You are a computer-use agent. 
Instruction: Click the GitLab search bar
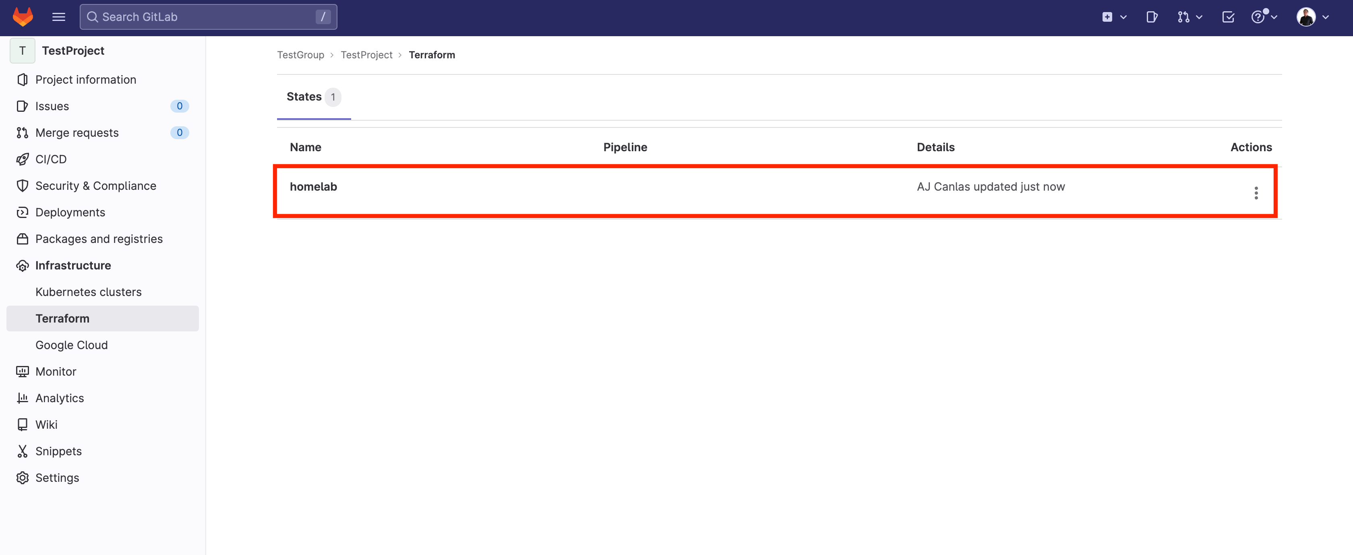(208, 17)
